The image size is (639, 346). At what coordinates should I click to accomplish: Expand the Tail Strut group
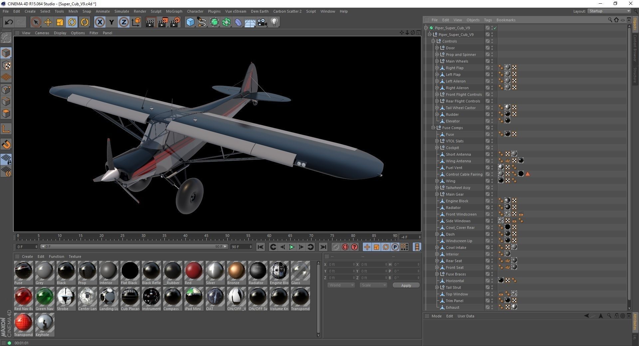[x=437, y=287]
